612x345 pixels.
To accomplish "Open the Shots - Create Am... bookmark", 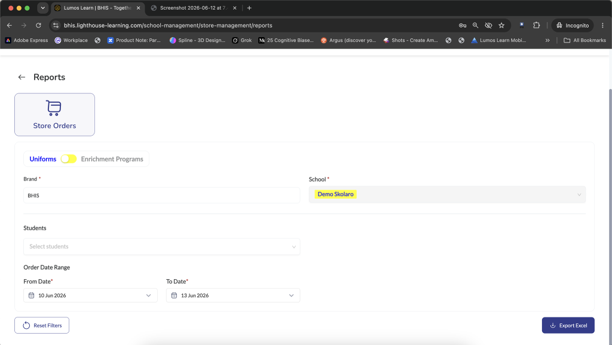I will coord(411,40).
